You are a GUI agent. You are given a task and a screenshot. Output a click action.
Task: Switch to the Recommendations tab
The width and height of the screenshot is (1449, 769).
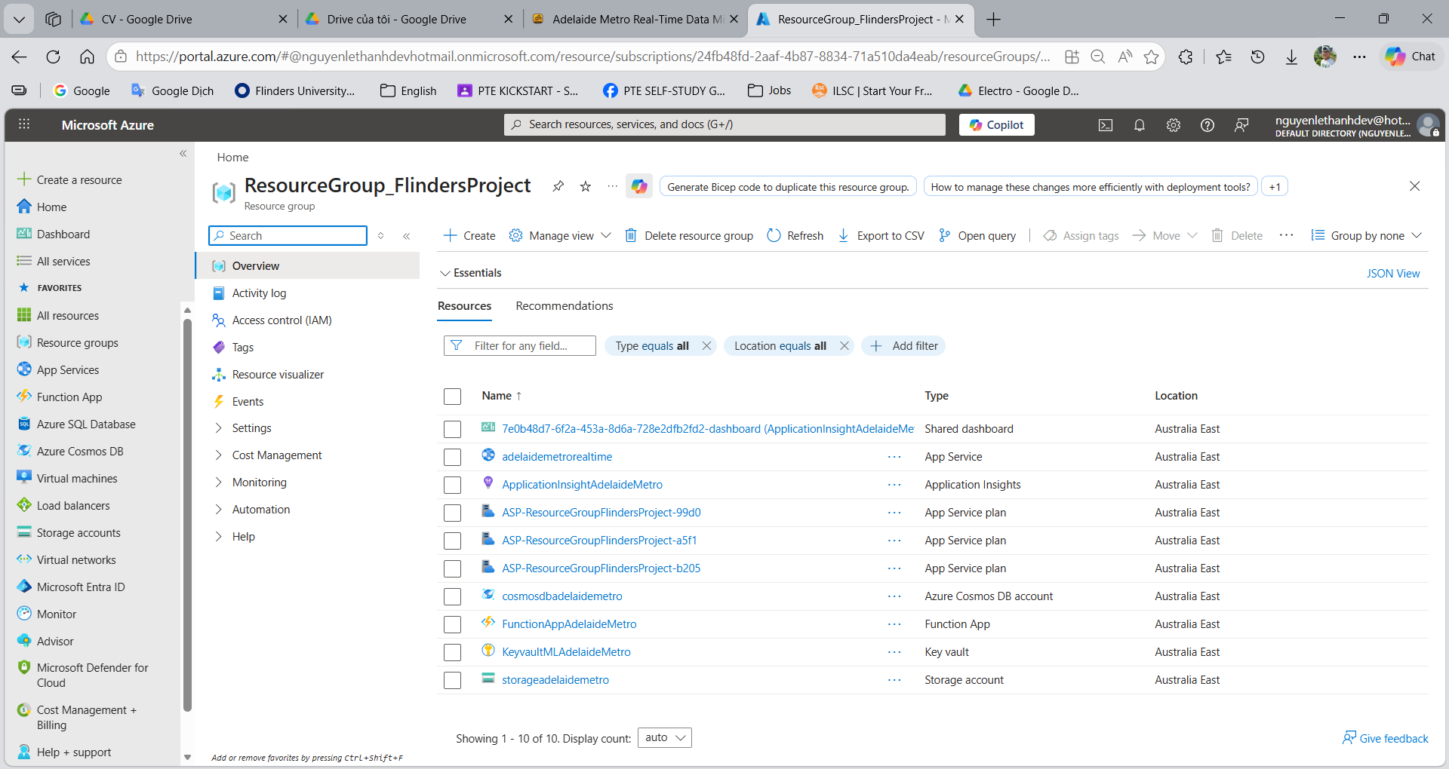pos(564,305)
